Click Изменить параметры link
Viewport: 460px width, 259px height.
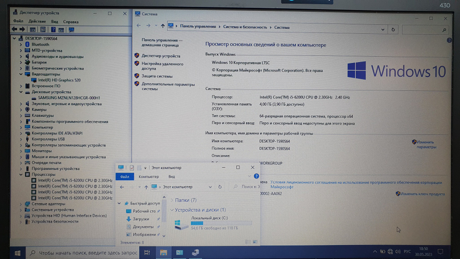(x=426, y=144)
